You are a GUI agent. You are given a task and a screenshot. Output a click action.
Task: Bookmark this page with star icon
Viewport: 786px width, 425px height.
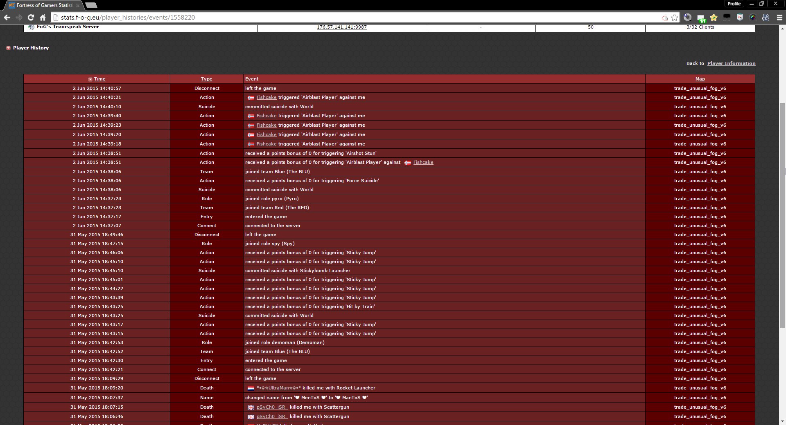point(674,18)
